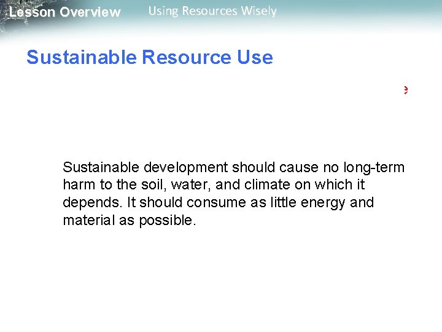Click the line 'harm to the soil, water'
Viewport: 442px width, 332px height.
coord(214,184)
